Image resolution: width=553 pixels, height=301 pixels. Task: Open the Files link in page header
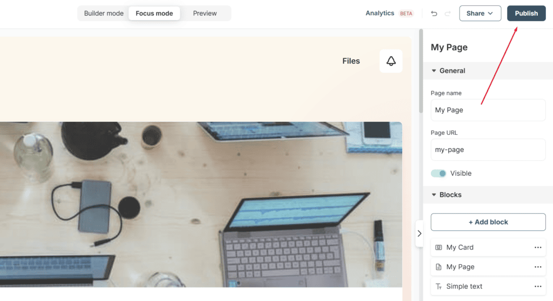coord(351,61)
